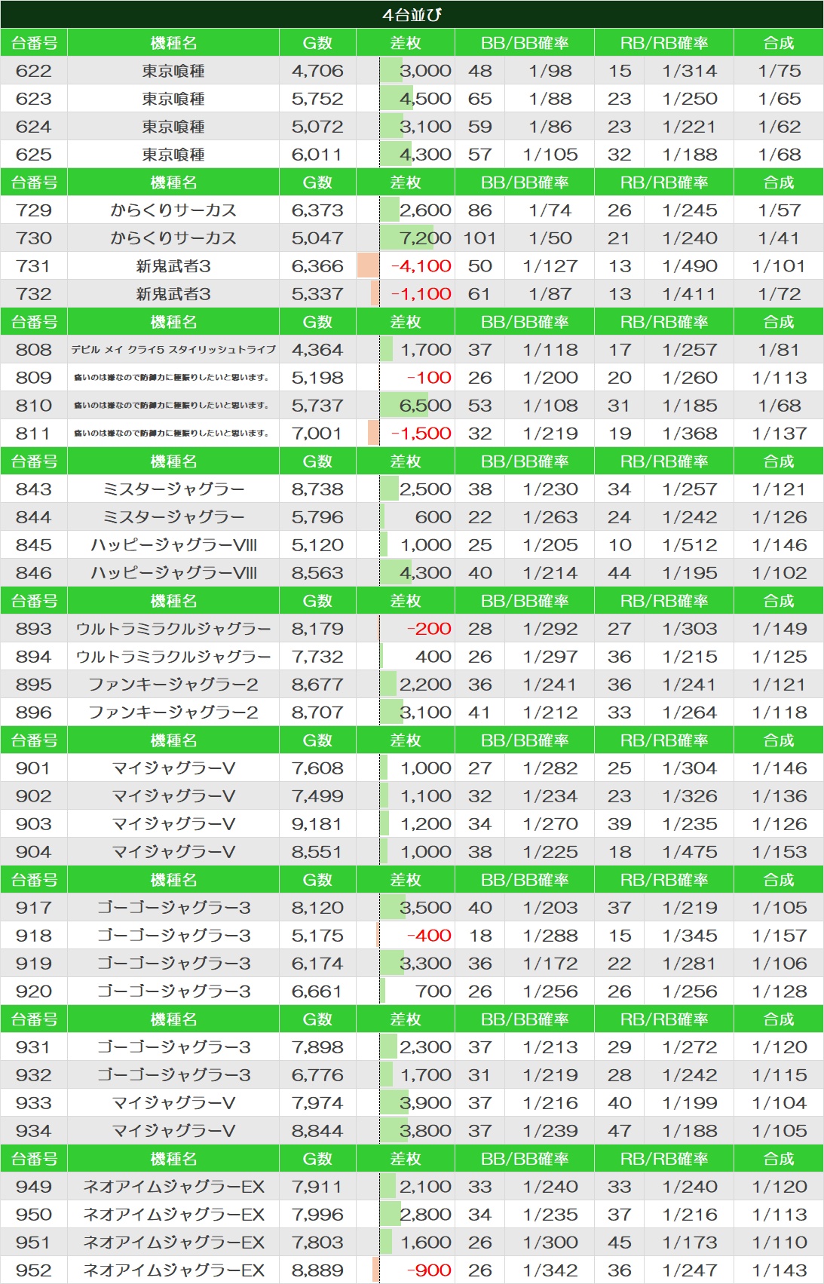Click RB probability 1/475 in row 904
This screenshot has width=824, height=1284.
689,852
